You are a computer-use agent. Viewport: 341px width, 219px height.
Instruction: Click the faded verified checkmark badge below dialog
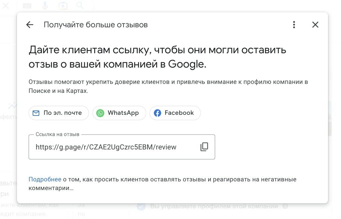pos(141,207)
